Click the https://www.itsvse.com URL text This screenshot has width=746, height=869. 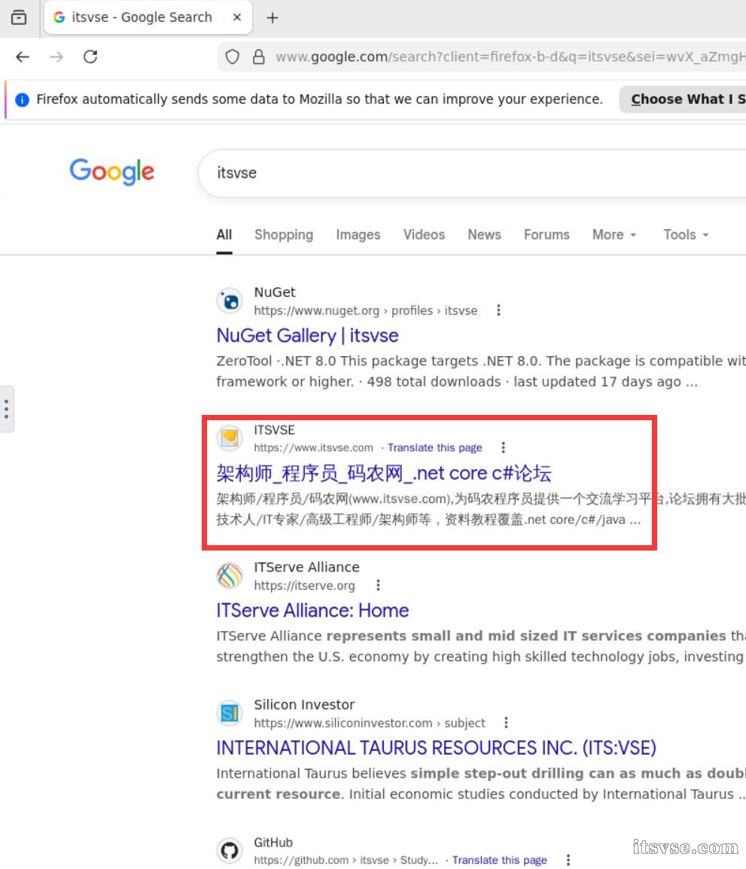(313, 448)
